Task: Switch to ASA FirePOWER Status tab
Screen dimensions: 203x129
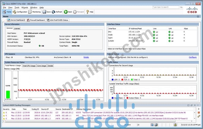Action: [58, 20]
